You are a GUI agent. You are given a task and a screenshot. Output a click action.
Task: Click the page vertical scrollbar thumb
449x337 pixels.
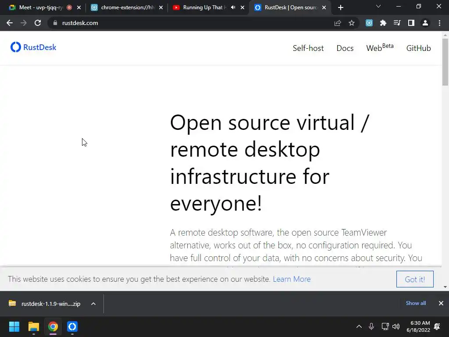[445, 62]
